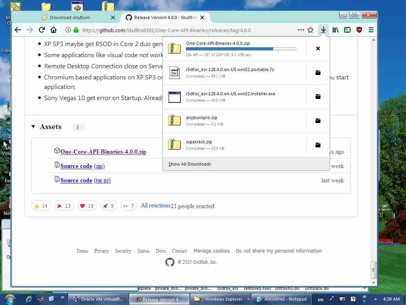Viewport: 406px width, 305px height.
Task: Open the uBlock Origin shield icon
Action: click(359, 30)
